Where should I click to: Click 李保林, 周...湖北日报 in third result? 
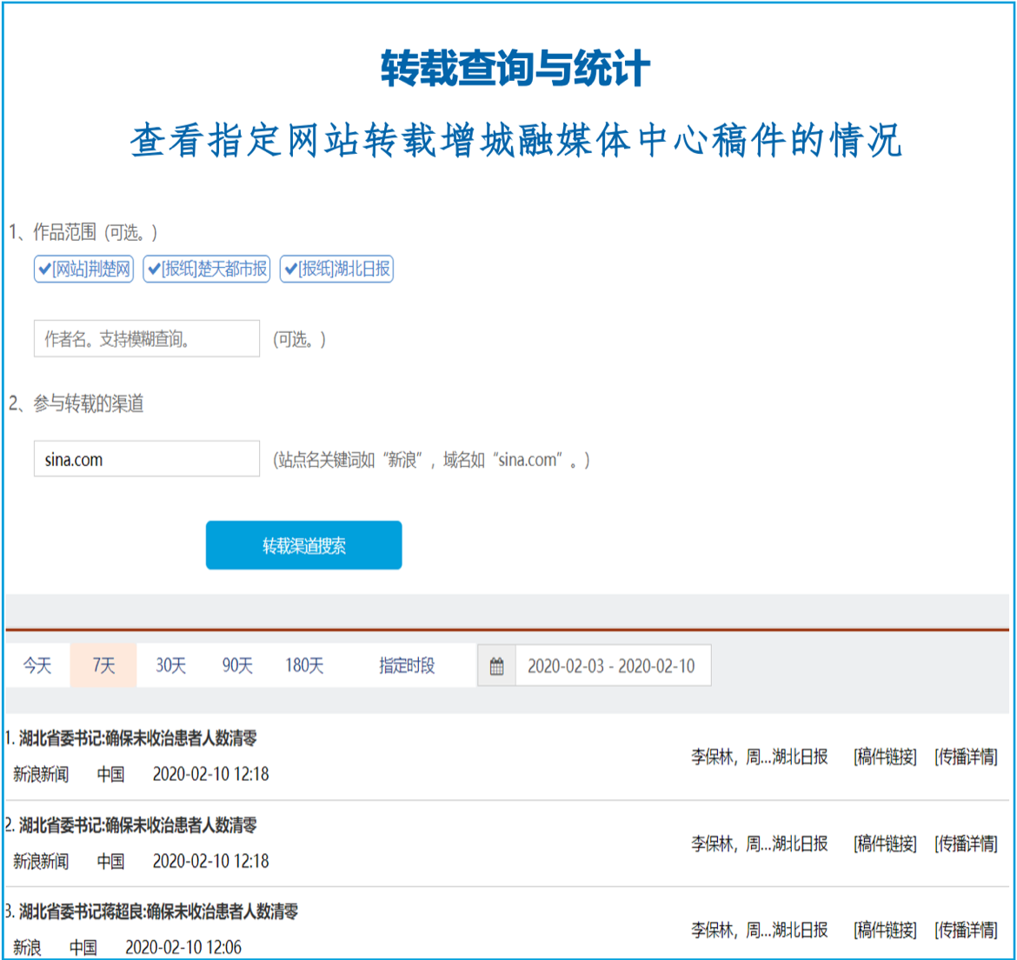coord(760,930)
